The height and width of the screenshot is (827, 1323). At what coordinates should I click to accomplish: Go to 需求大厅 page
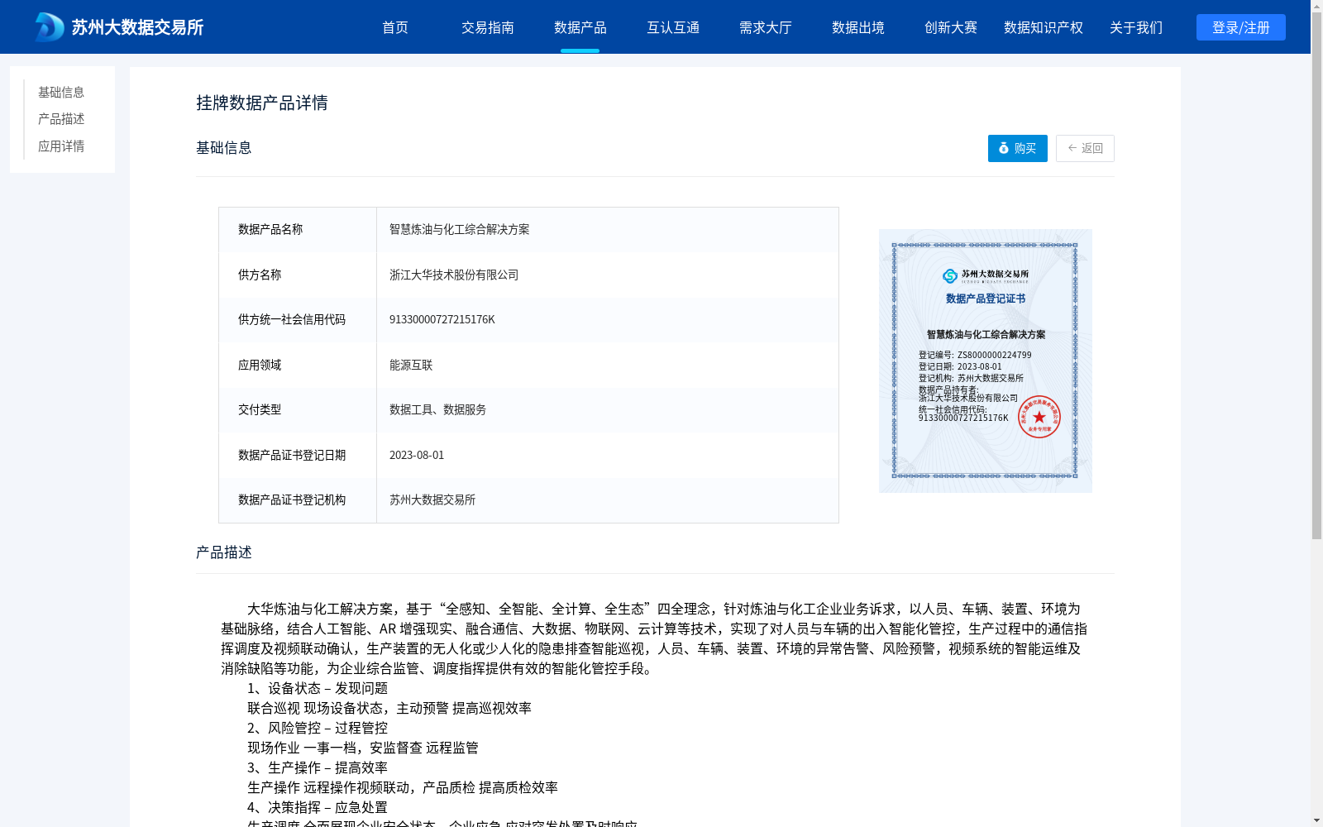point(766,27)
